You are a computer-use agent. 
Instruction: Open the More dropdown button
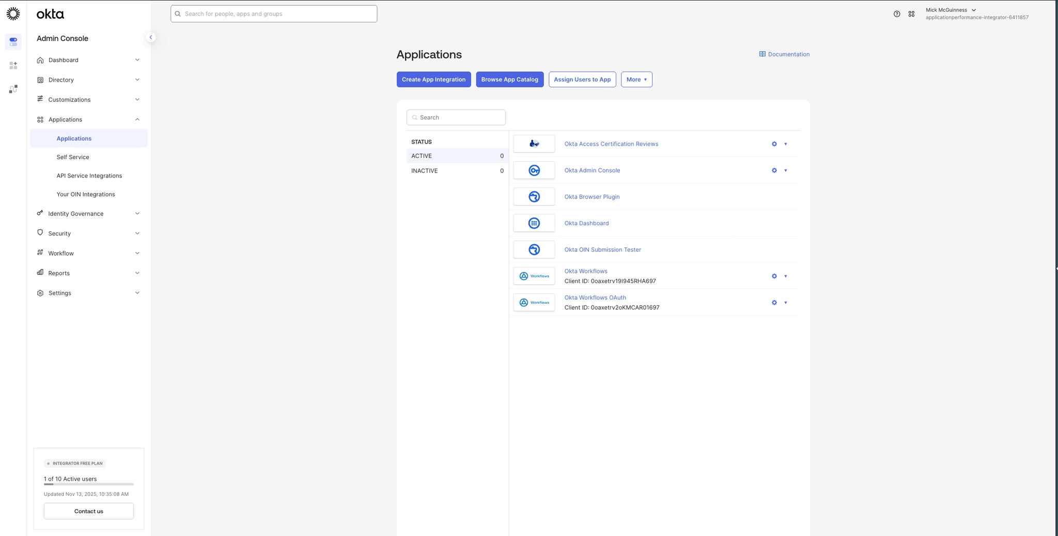(x=636, y=80)
